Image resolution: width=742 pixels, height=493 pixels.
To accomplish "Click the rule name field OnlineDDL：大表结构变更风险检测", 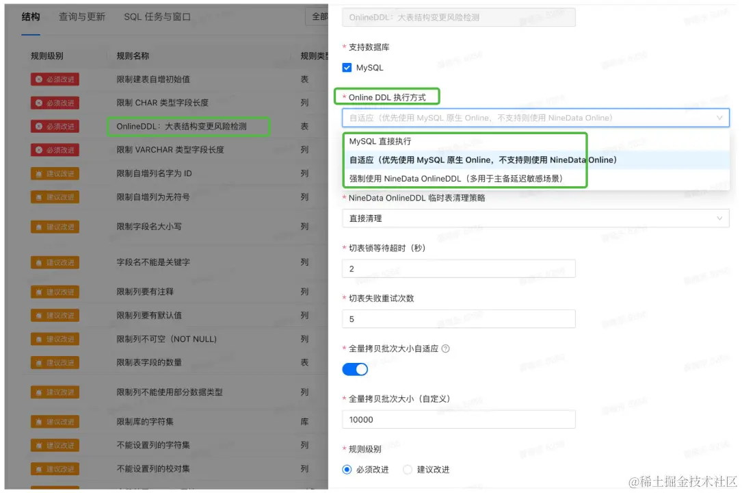I will pyautogui.click(x=459, y=18).
